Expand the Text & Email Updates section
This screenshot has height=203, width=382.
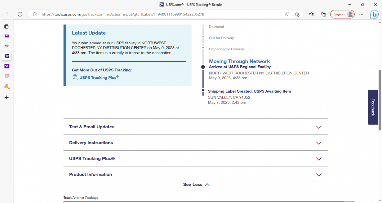195,127
